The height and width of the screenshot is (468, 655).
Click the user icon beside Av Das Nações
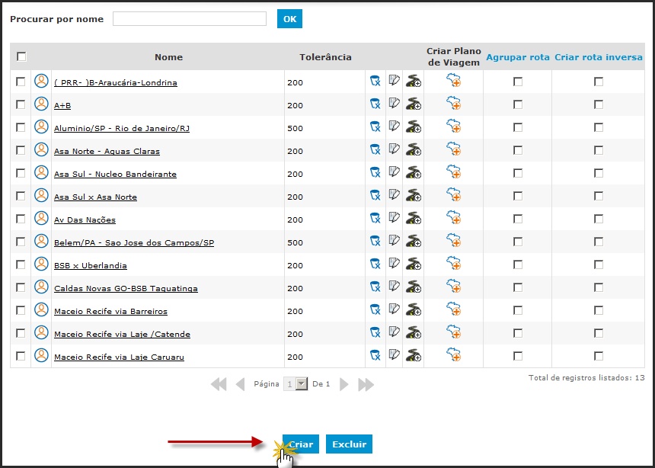click(x=41, y=218)
